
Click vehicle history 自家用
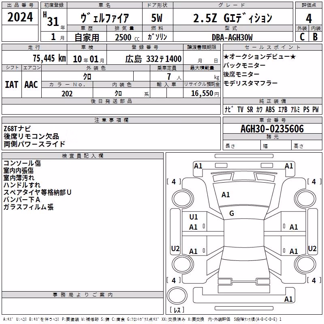pos(87,37)
